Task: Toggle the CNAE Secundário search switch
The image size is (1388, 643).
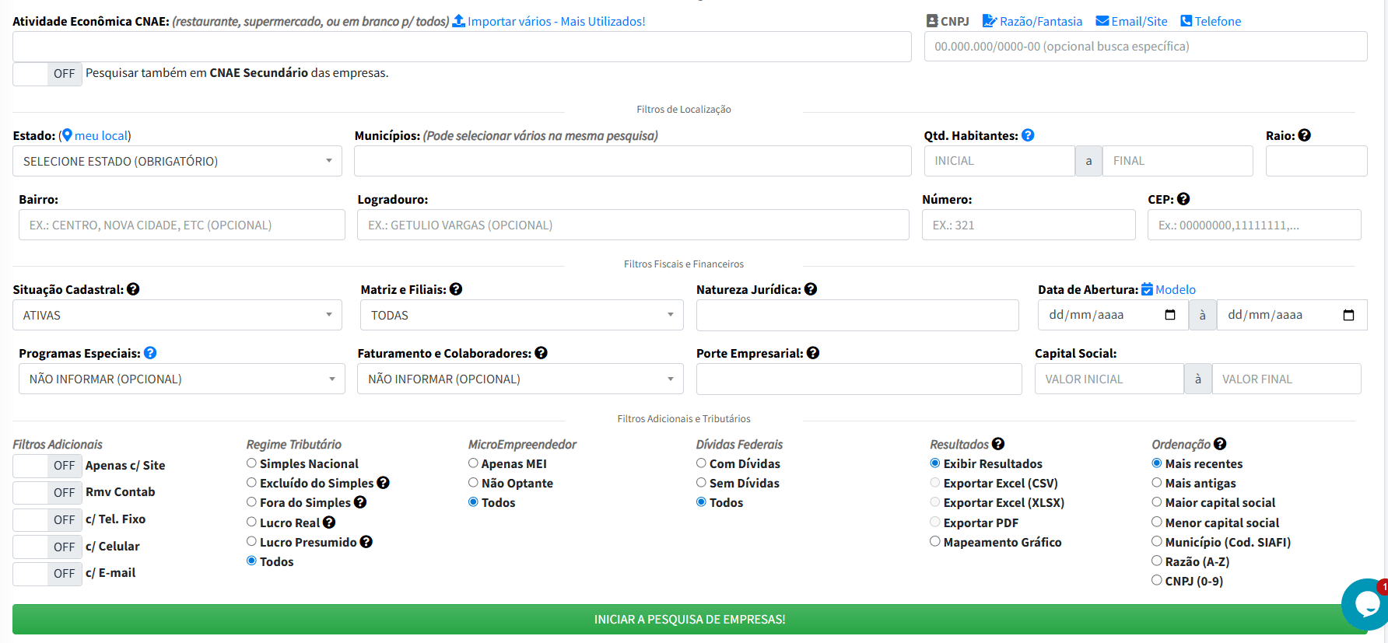Action: point(47,74)
